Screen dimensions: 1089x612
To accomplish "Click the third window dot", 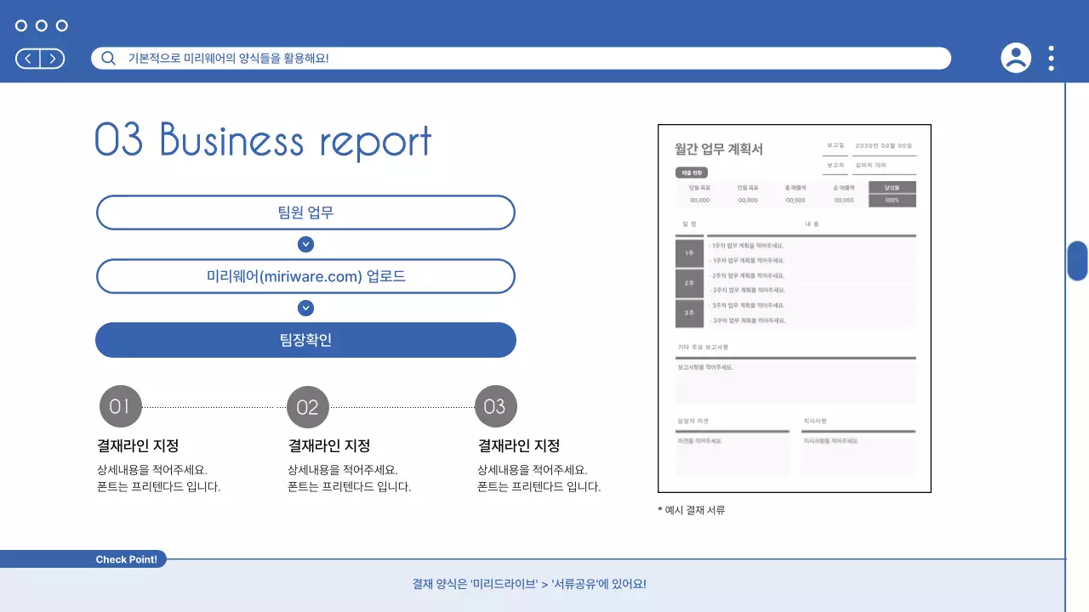I will [60, 25].
